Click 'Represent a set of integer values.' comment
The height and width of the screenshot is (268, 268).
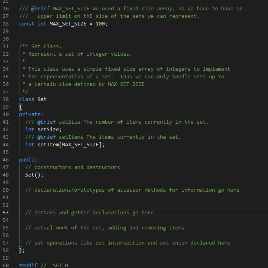pyautogui.click(x=80, y=54)
